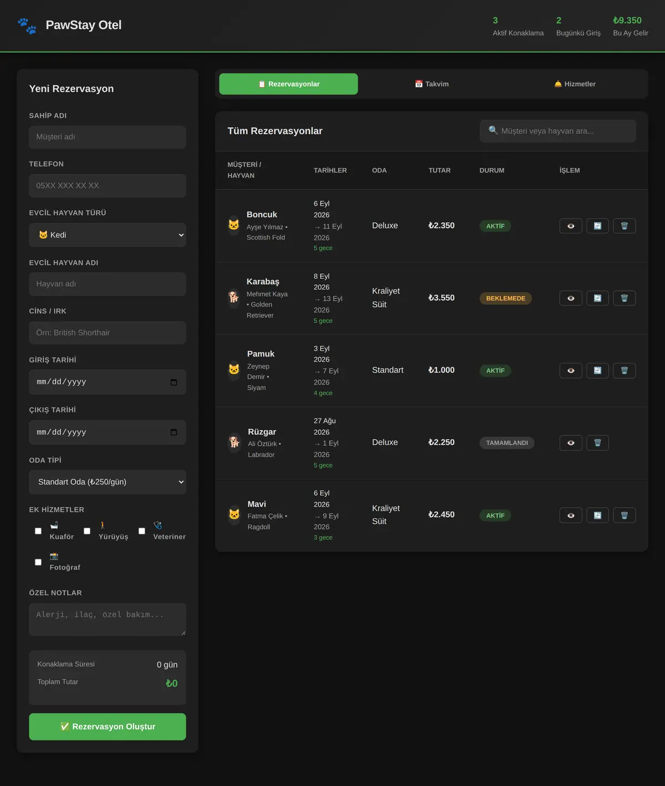Enable the Kuaför extra service
The width and height of the screenshot is (665, 786).
[38, 531]
